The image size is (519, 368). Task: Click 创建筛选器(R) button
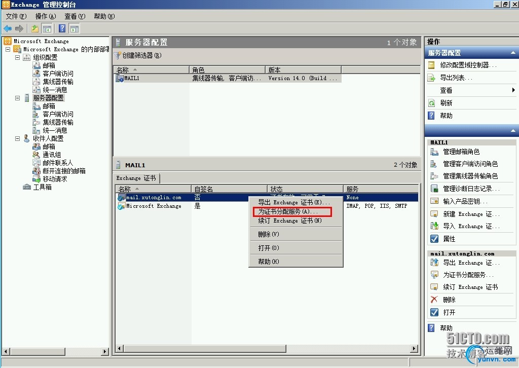138,55
